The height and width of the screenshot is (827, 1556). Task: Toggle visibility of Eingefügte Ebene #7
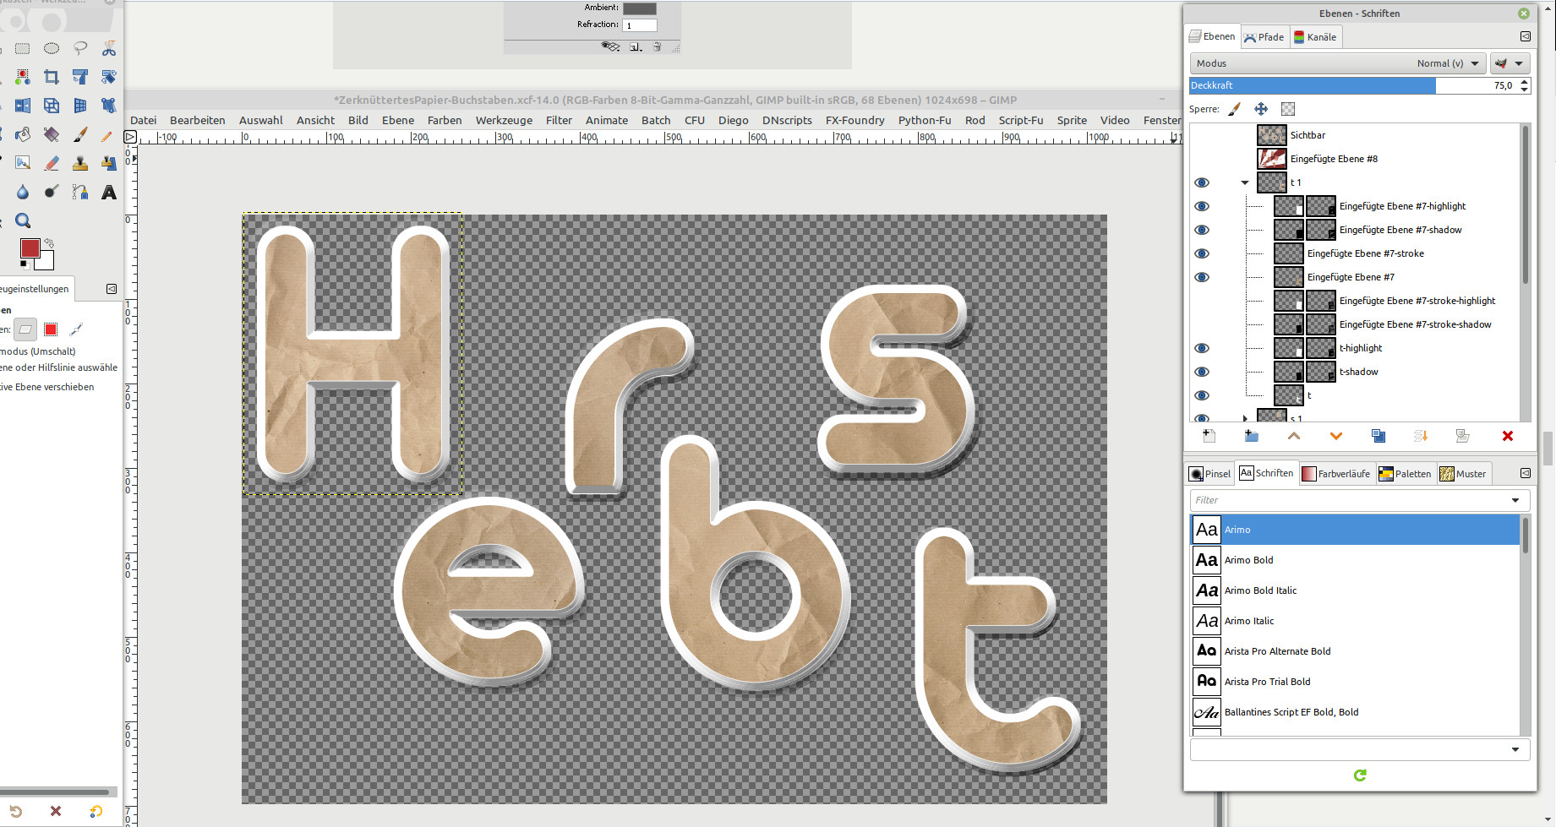click(x=1202, y=277)
